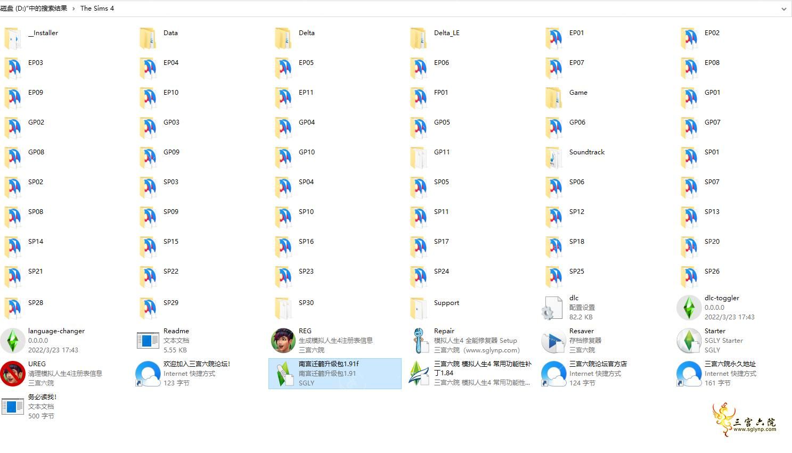Click the Resaver save repair icon
The image size is (792, 453).
click(x=553, y=341)
